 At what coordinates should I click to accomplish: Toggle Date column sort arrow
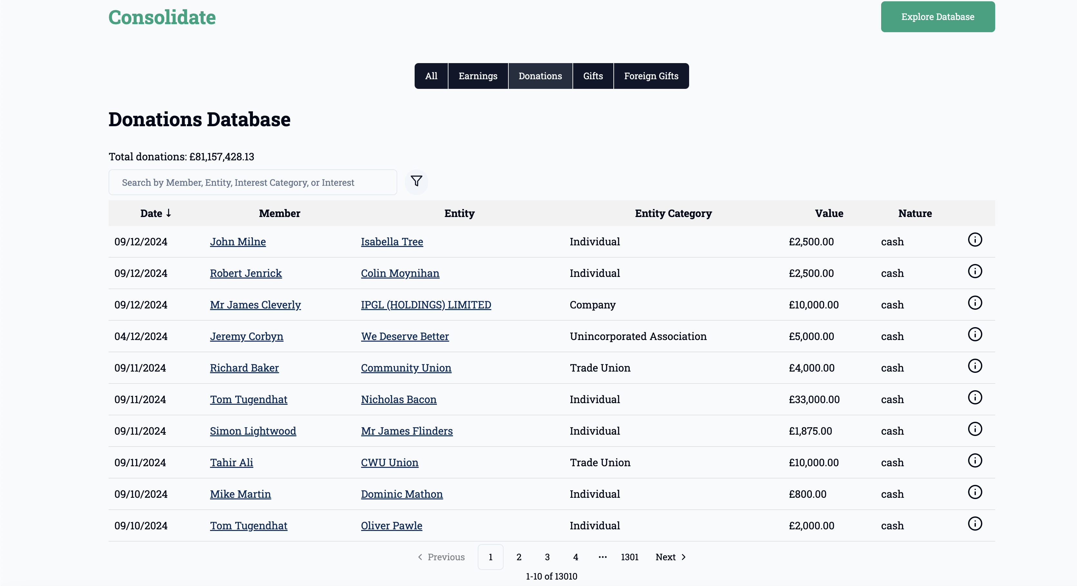click(x=168, y=213)
